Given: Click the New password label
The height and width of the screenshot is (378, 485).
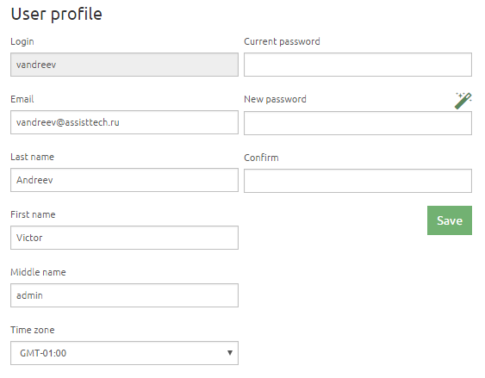Looking at the screenshot, I should [275, 100].
